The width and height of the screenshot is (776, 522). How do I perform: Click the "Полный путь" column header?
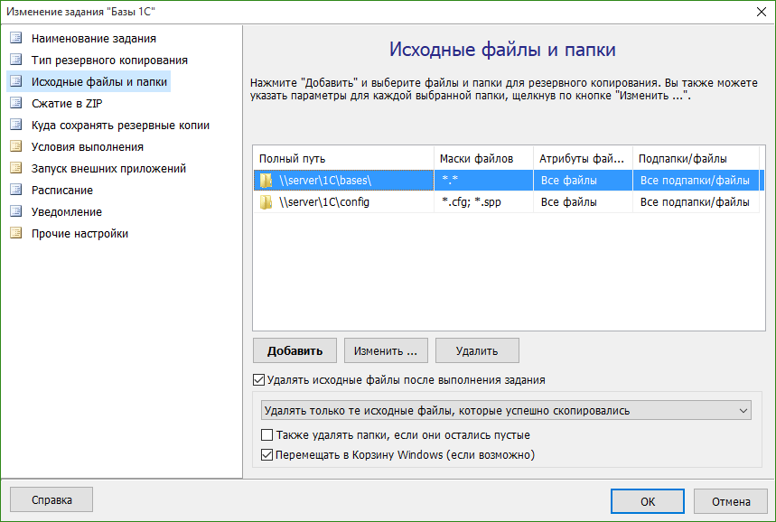(343, 159)
